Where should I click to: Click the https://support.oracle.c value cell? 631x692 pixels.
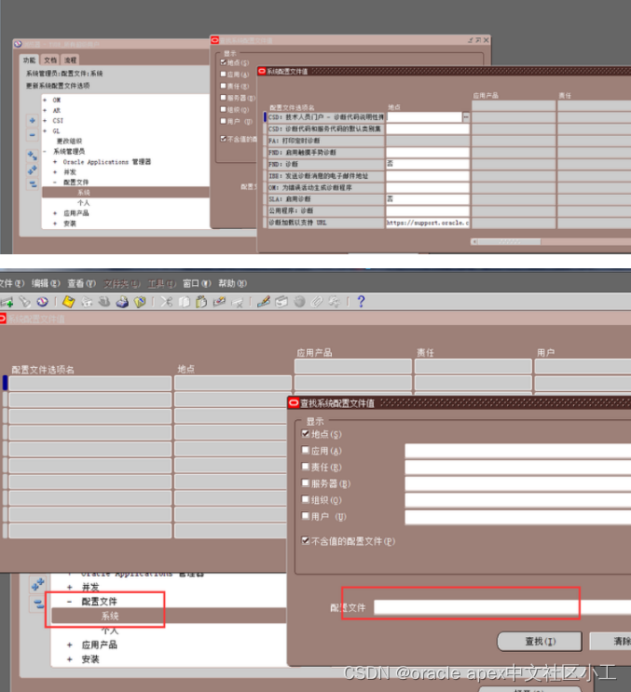click(x=428, y=223)
